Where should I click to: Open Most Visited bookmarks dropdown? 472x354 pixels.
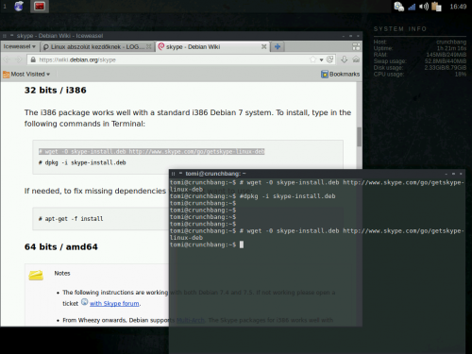[26, 75]
